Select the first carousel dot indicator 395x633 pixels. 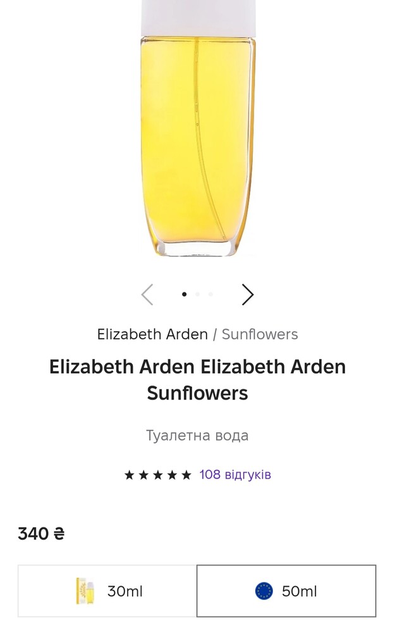184,294
